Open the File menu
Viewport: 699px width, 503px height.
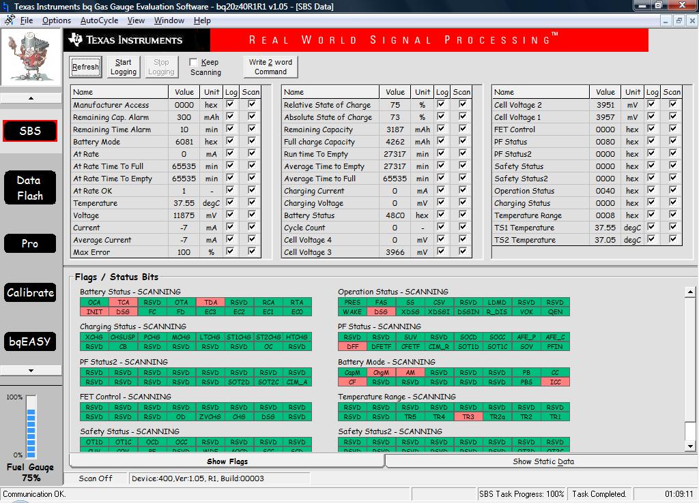(27, 20)
